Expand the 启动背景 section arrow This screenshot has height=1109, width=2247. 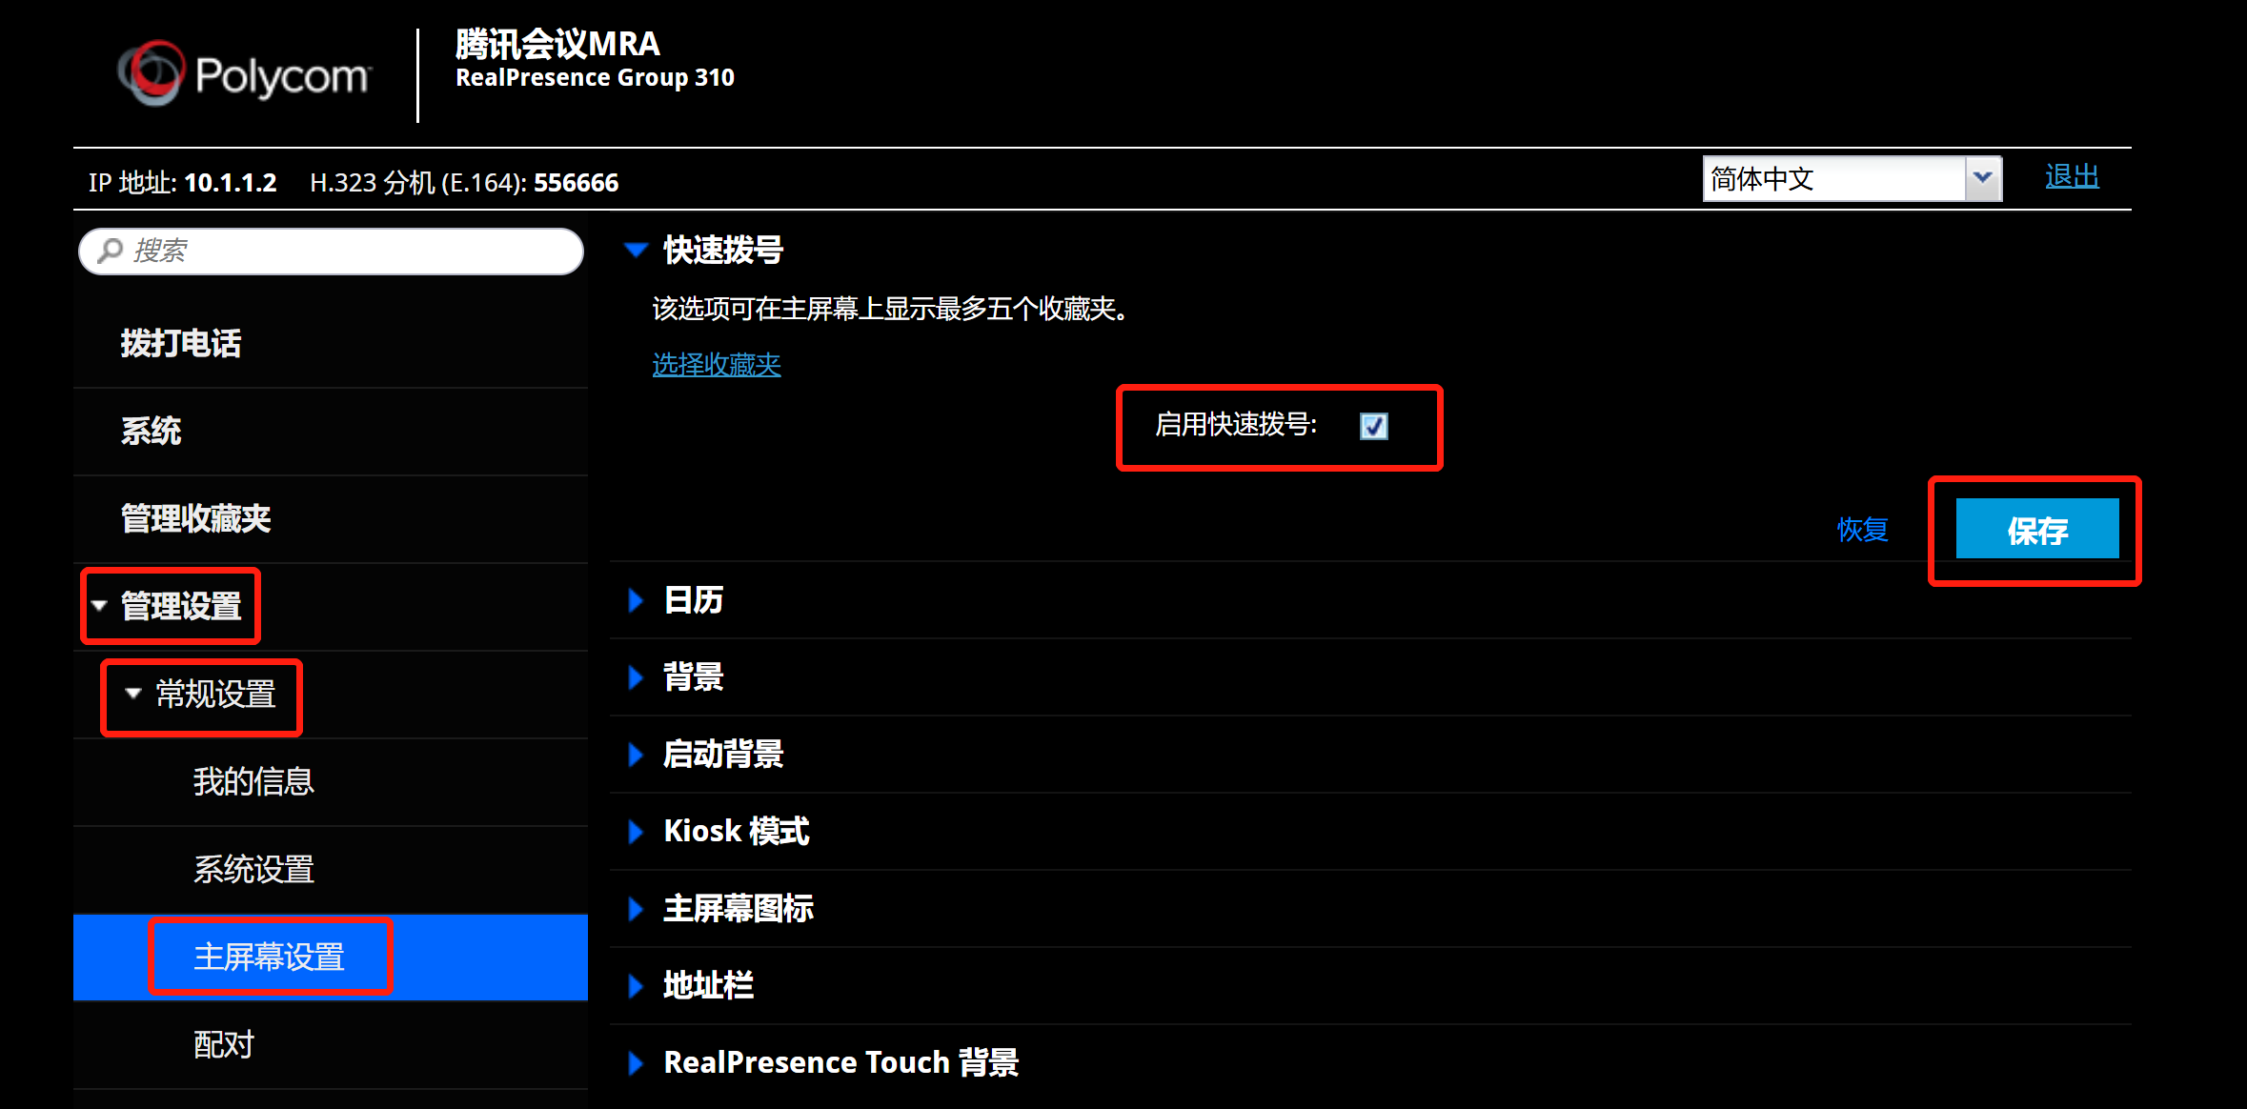(x=636, y=755)
